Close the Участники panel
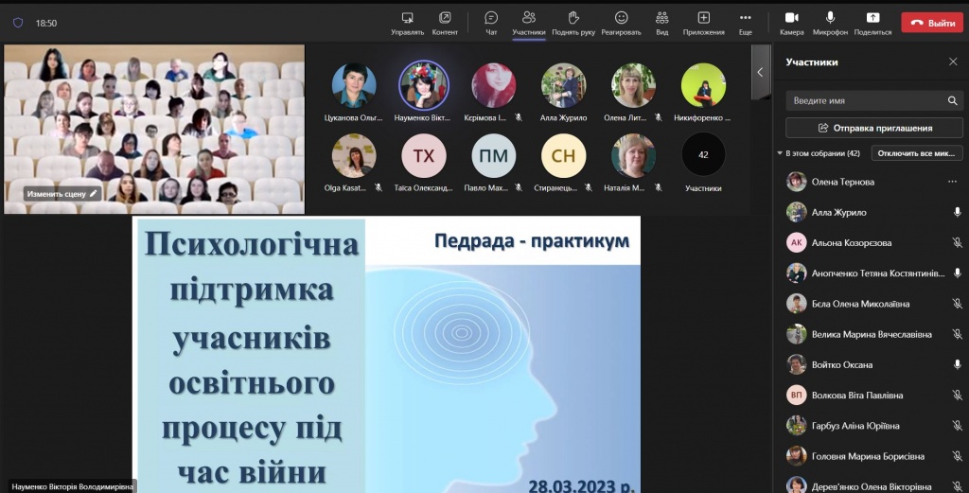Screen dimensions: 969x493 953,62
